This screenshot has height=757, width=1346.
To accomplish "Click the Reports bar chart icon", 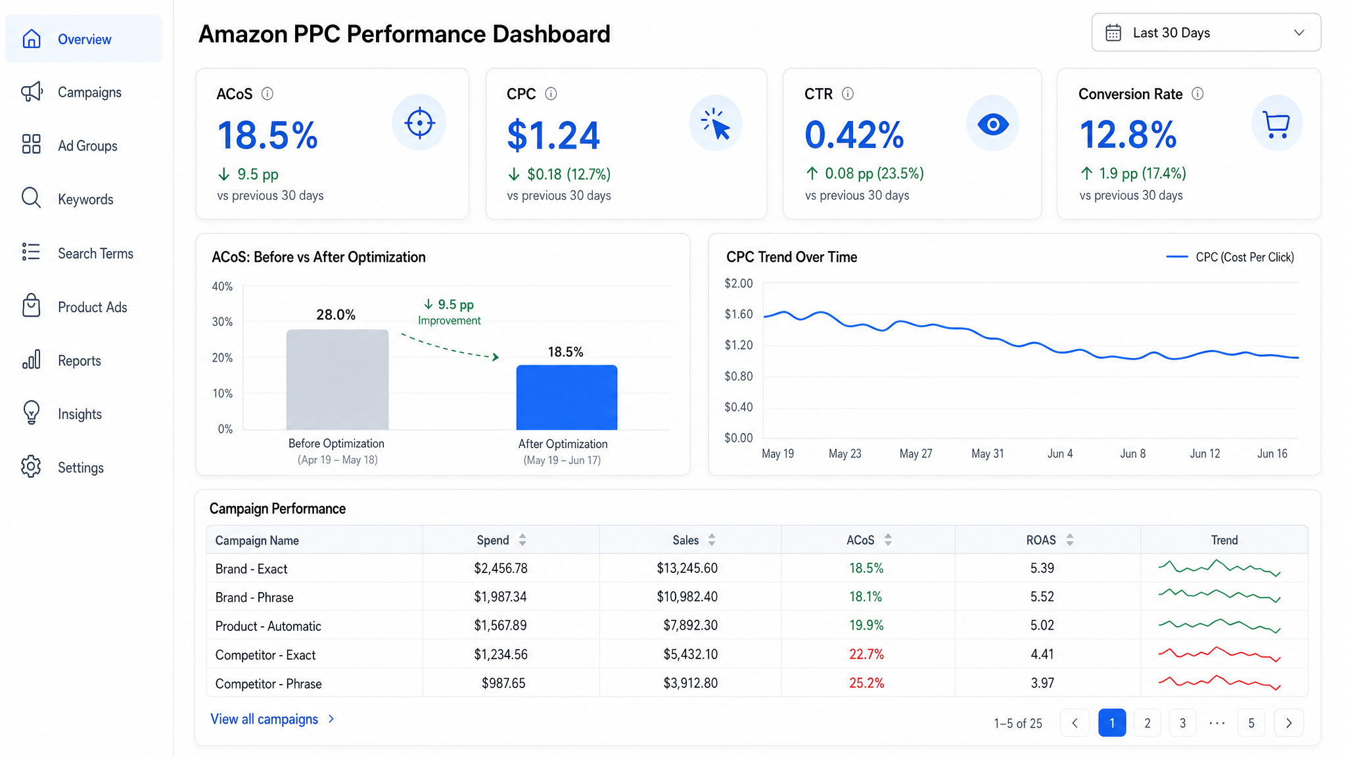I will coord(32,359).
